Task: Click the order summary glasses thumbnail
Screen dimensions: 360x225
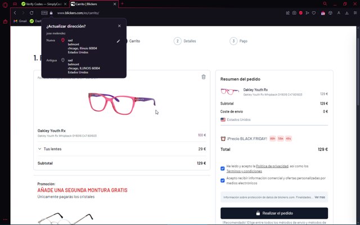Action: pyautogui.click(x=229, y=91)
